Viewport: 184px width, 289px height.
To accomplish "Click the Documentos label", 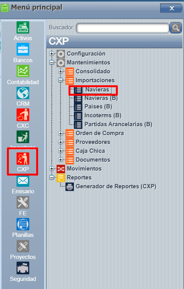I will tap(93, 160).
